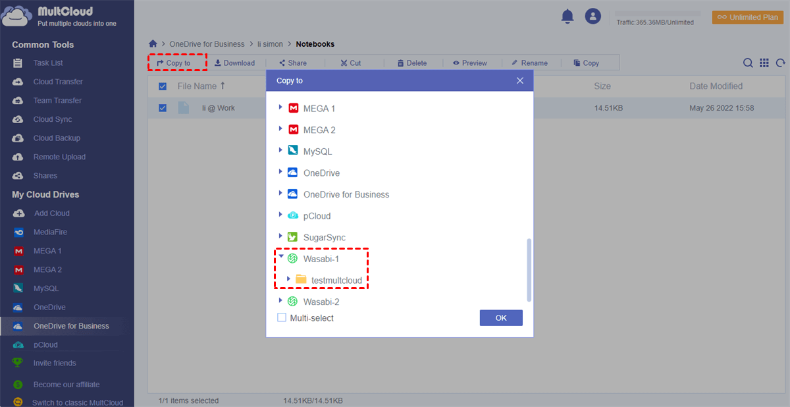Image resolution: width=790 pixels, height=407 pixels.
Task: Sort by File Name column header
Action: coord(201,86)
